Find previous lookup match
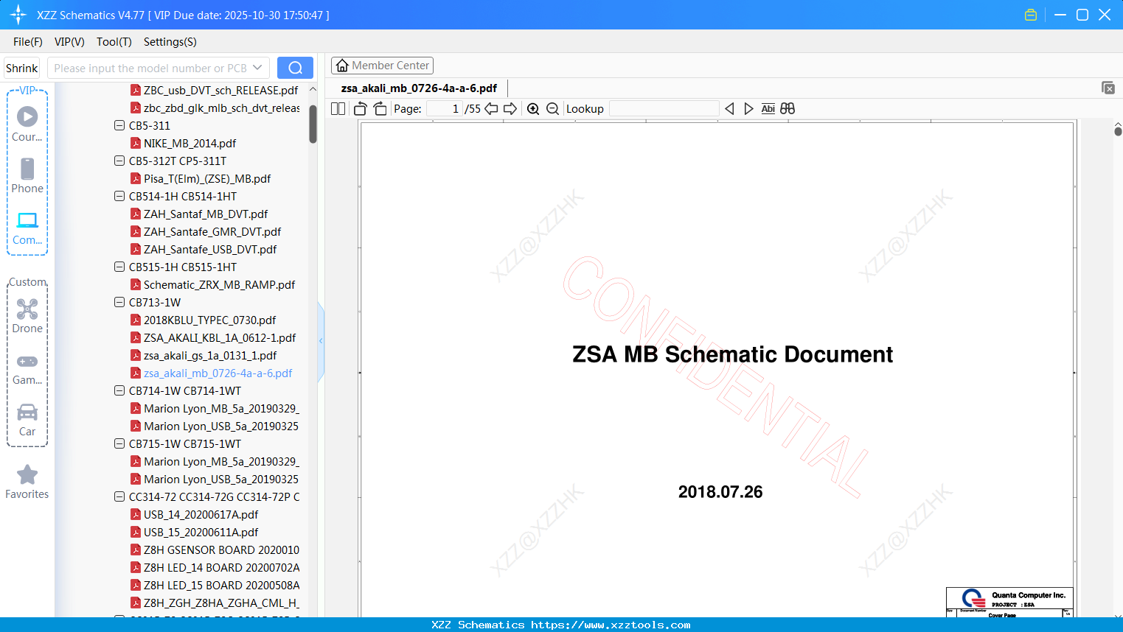The height and width of the screenshot is (632, 1123). (x=730, y=109)
